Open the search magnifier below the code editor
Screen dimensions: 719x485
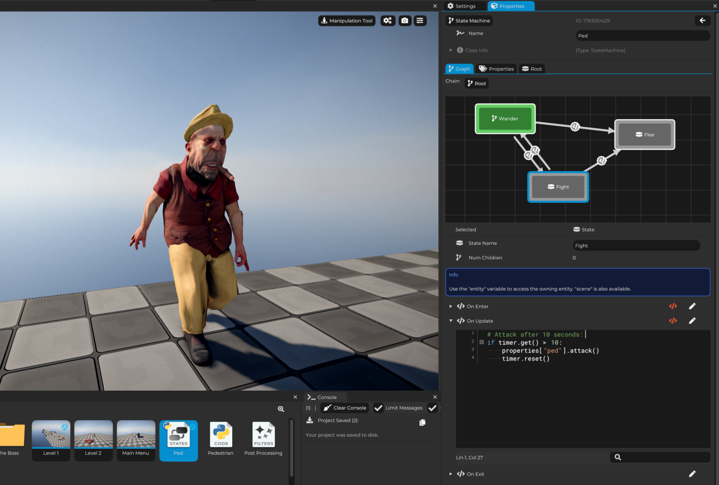coord(617,457)
